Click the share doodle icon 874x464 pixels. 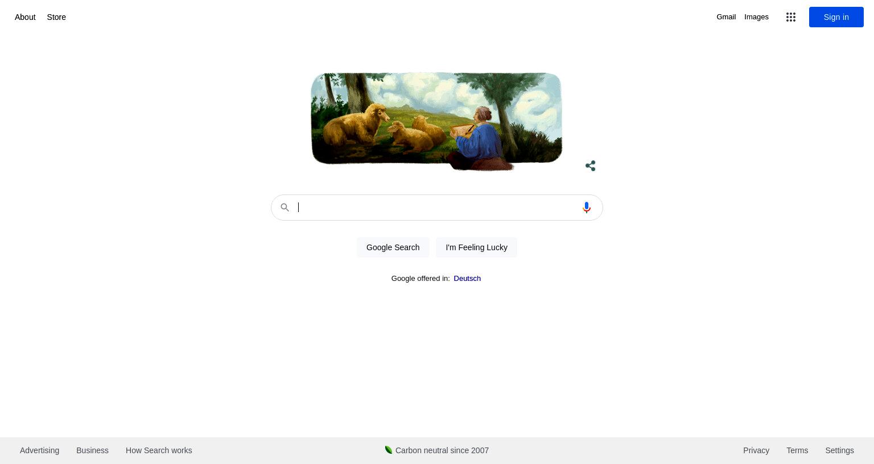[591, 166]
